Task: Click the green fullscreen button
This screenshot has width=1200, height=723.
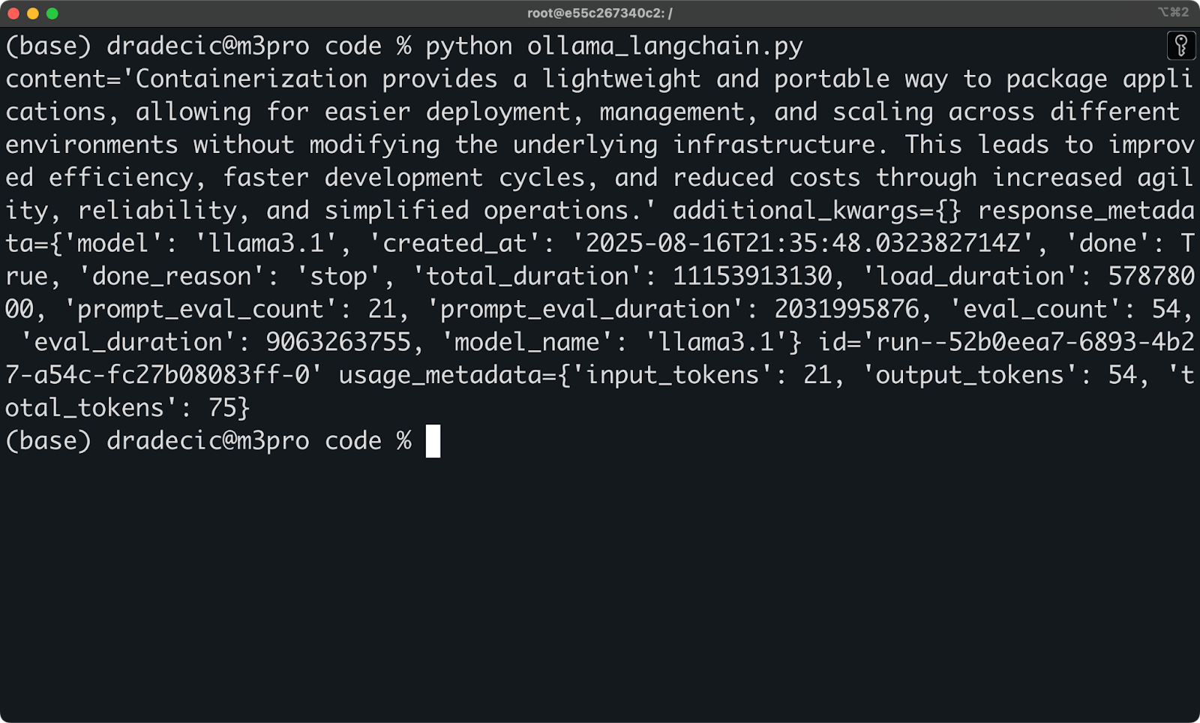Action: [x=50, y=12]
